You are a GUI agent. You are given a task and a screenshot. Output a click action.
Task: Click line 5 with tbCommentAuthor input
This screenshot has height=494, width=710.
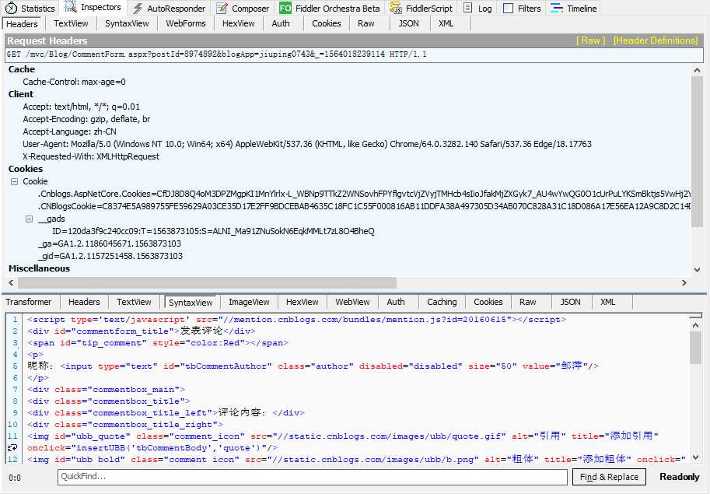click(x=313, y=366)
